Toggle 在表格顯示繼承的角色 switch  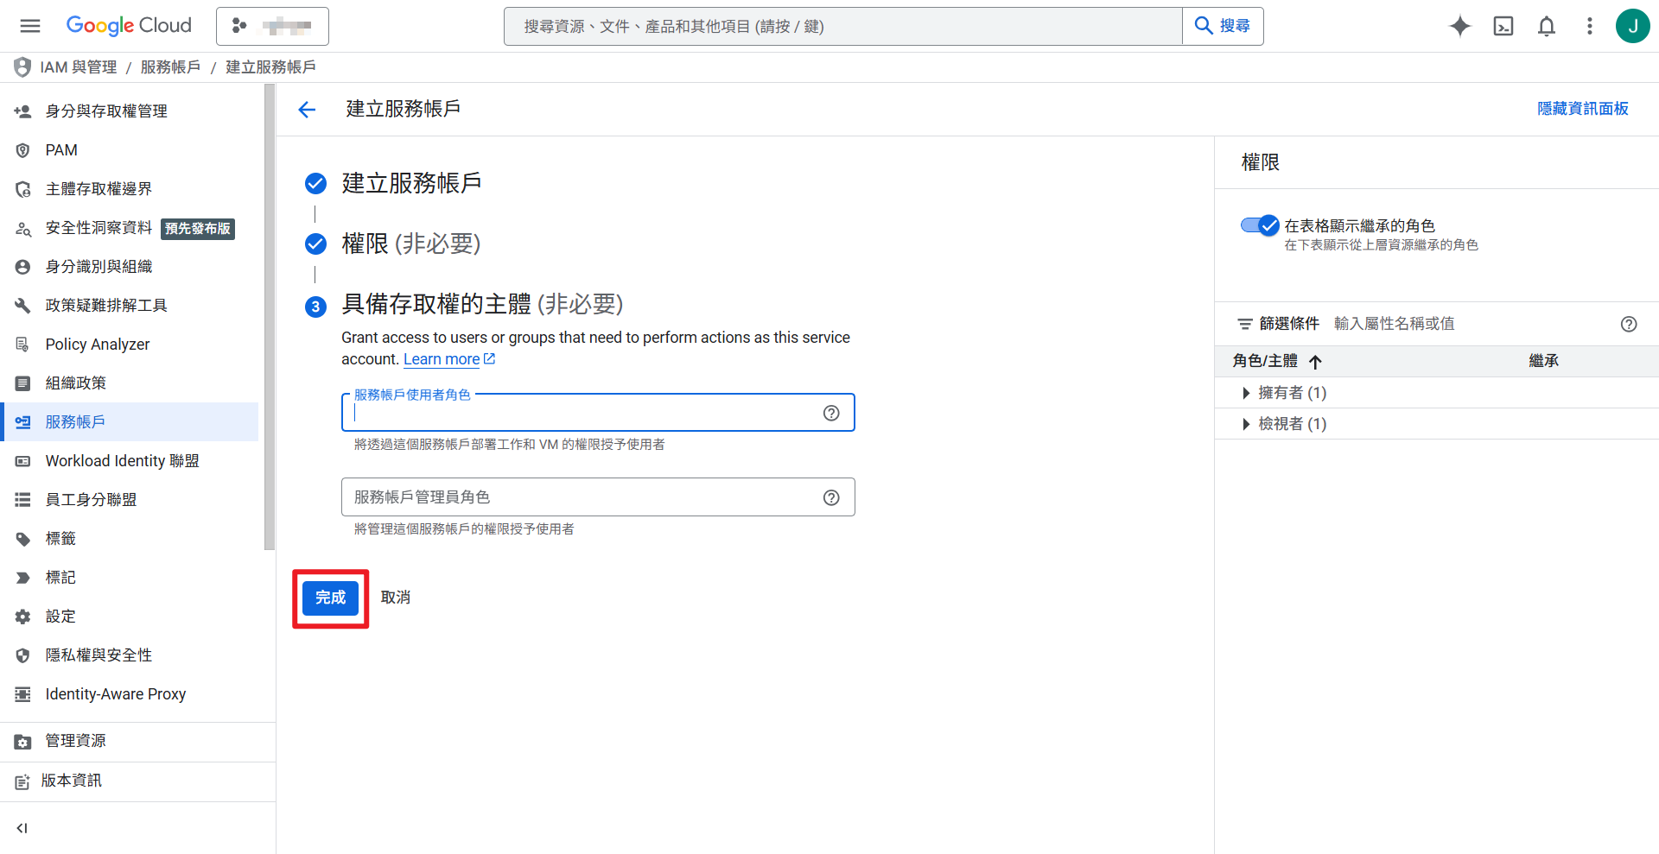coord(1260,225)
